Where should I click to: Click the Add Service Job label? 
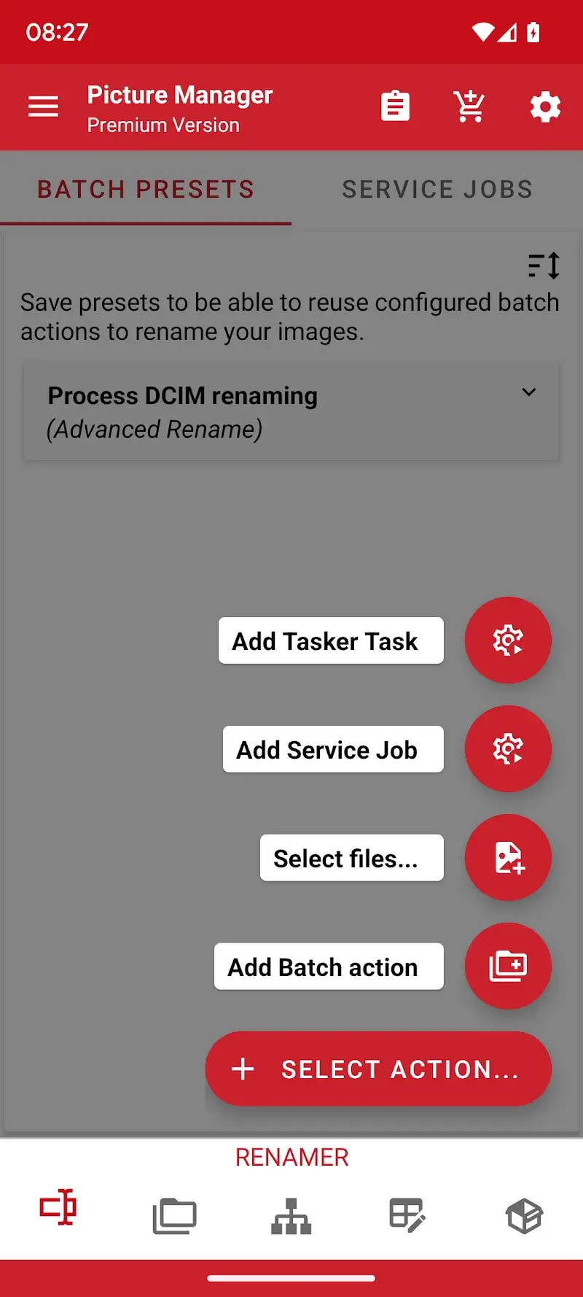click(x=333, y=750)
